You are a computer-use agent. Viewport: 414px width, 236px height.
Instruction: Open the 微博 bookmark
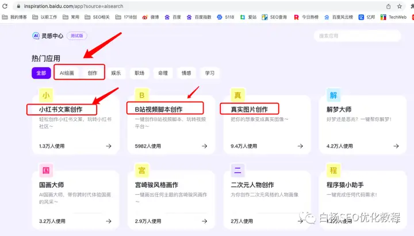pos(151,17)
